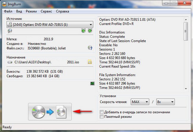The image size is (193, 132).
Task: Click the destination hard drive icon
Action: pyautogui.click(x=10, y=62)
